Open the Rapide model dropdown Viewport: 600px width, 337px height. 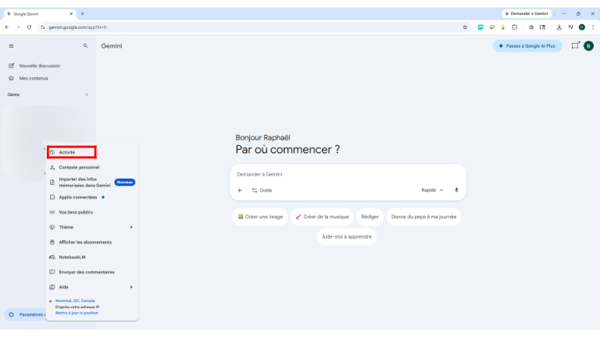(x=432, y=190)
